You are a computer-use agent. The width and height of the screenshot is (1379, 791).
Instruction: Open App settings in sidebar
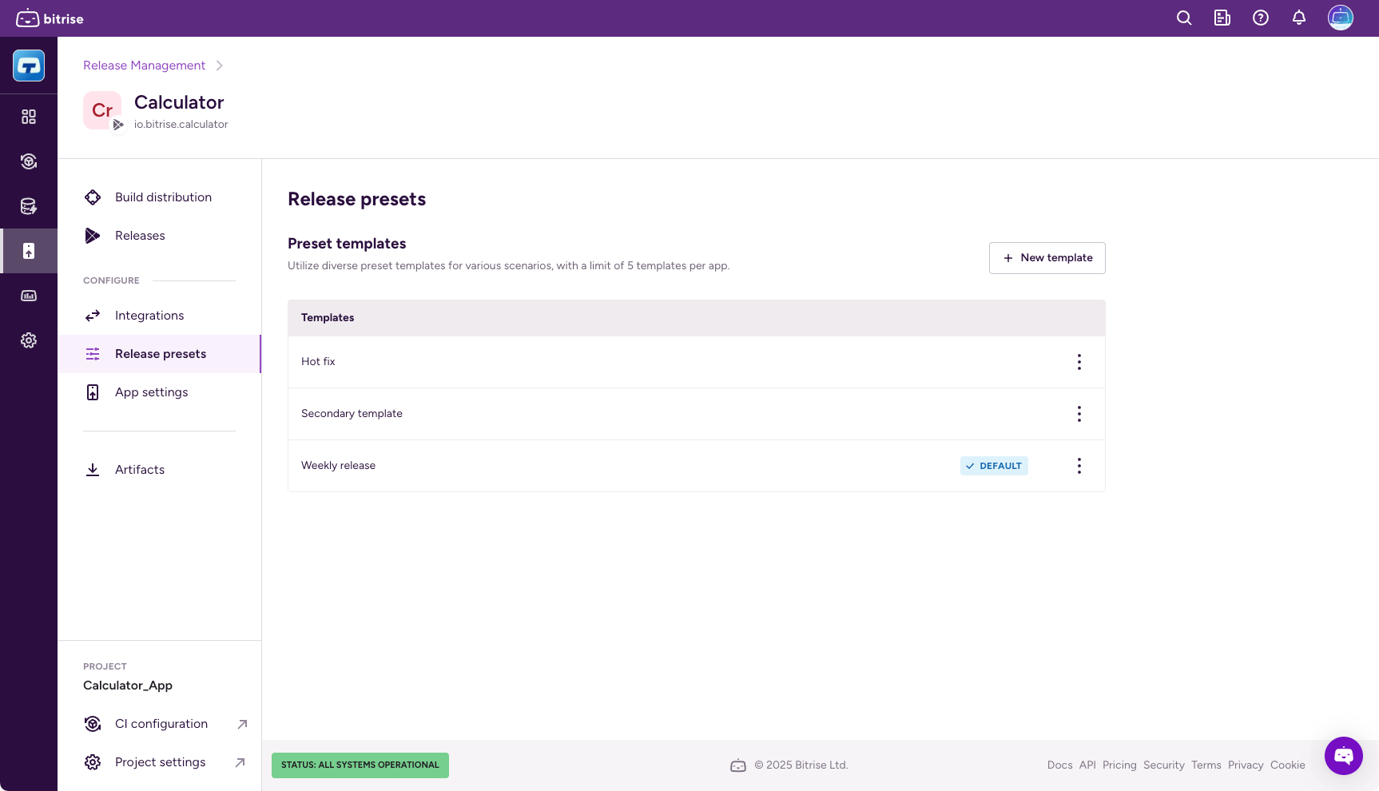tap(159, 392)
